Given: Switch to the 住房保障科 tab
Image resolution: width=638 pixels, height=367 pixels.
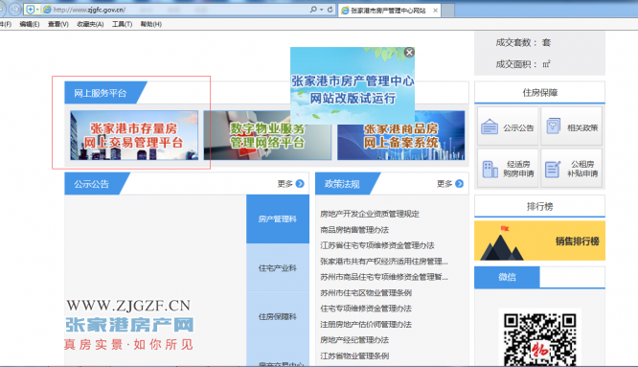Looking at the screenshot, I should point(278,316).
